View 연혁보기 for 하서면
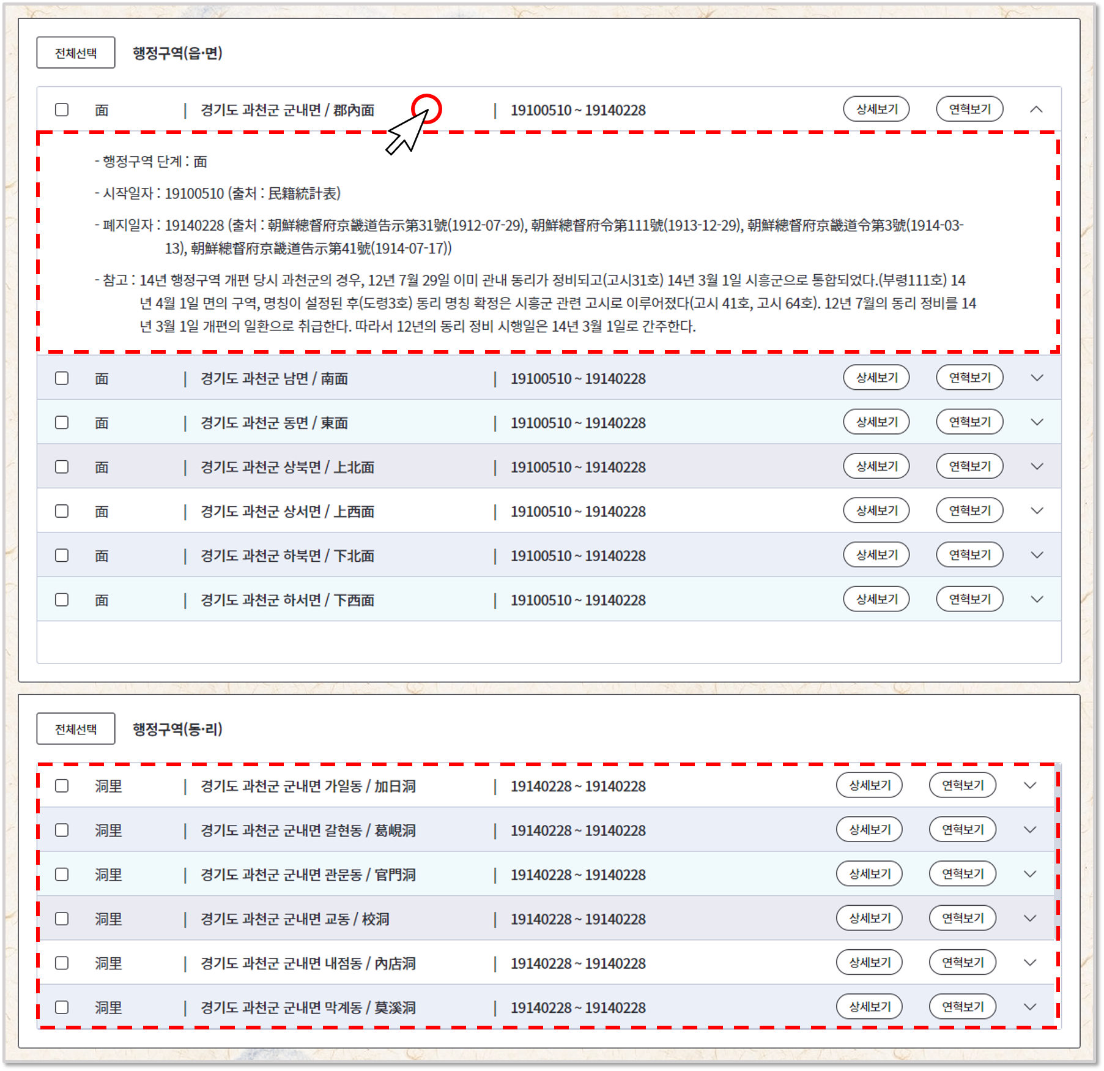The width and height of the screenshot is (1104, 1071). click(x=969, y=599)
